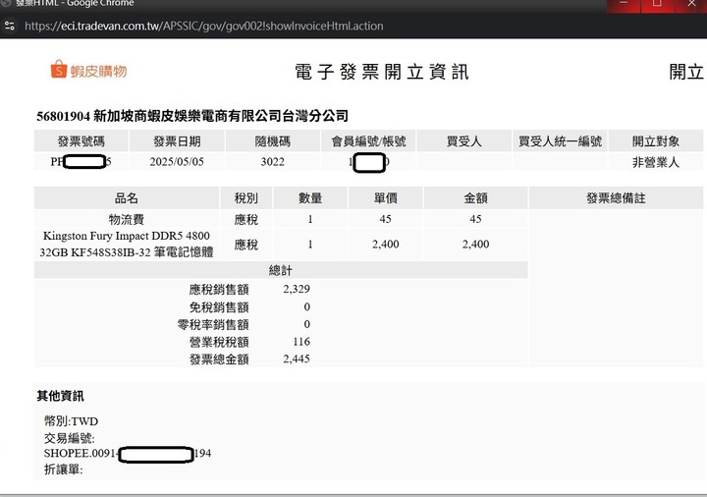The image size is (707, 497).
Task: Minimize the Chrome window
Action: click(624, 4)
